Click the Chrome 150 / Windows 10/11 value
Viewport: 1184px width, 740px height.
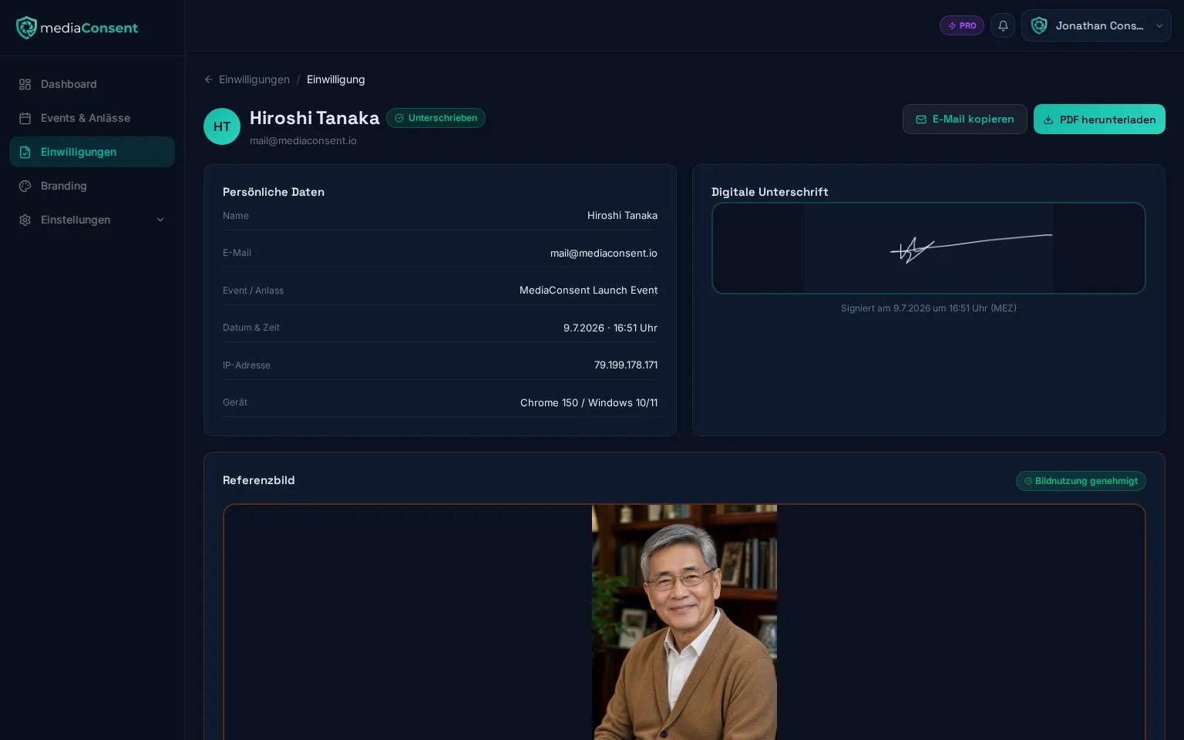589,403
